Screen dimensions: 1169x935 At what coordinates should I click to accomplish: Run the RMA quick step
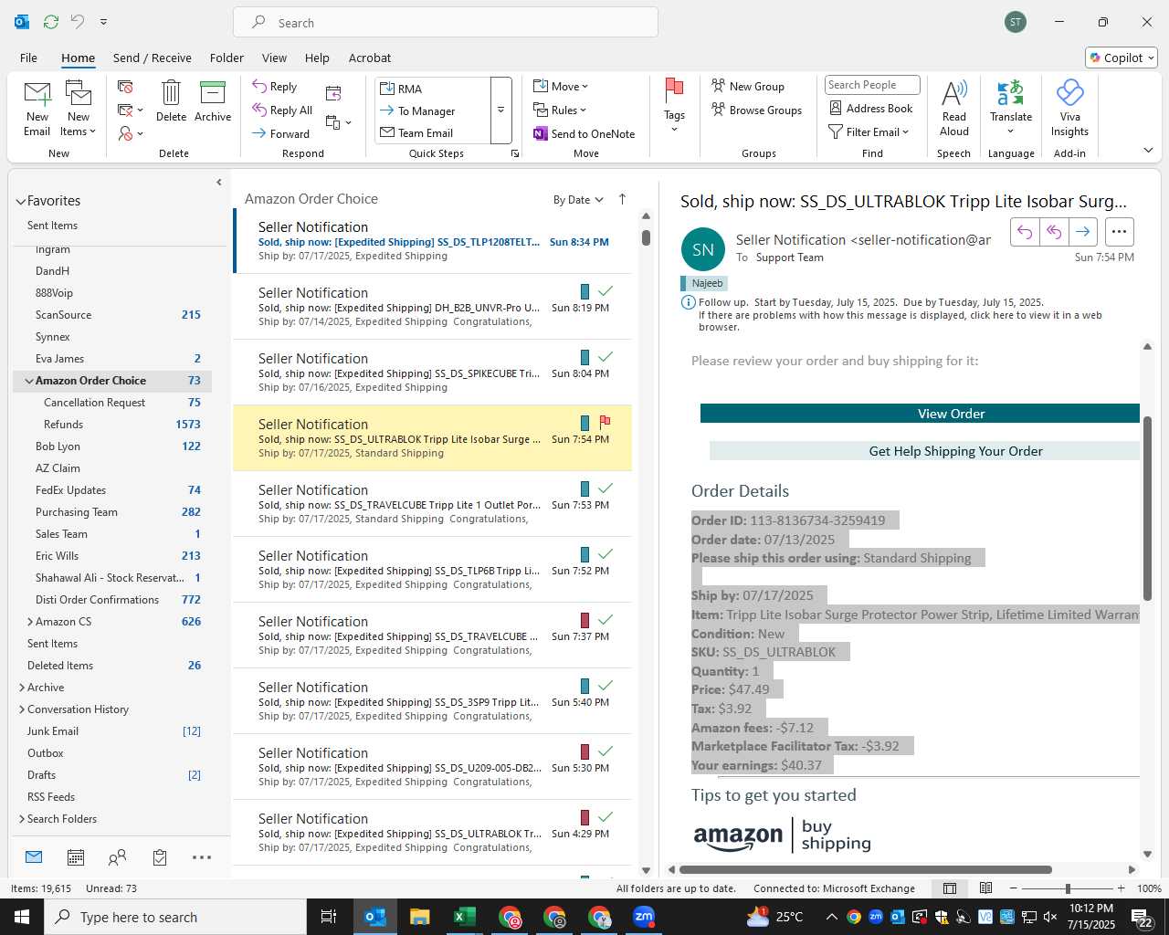(432, 89)
